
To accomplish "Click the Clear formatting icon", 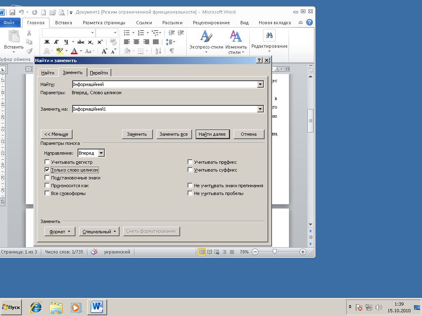I will (113, 42).
